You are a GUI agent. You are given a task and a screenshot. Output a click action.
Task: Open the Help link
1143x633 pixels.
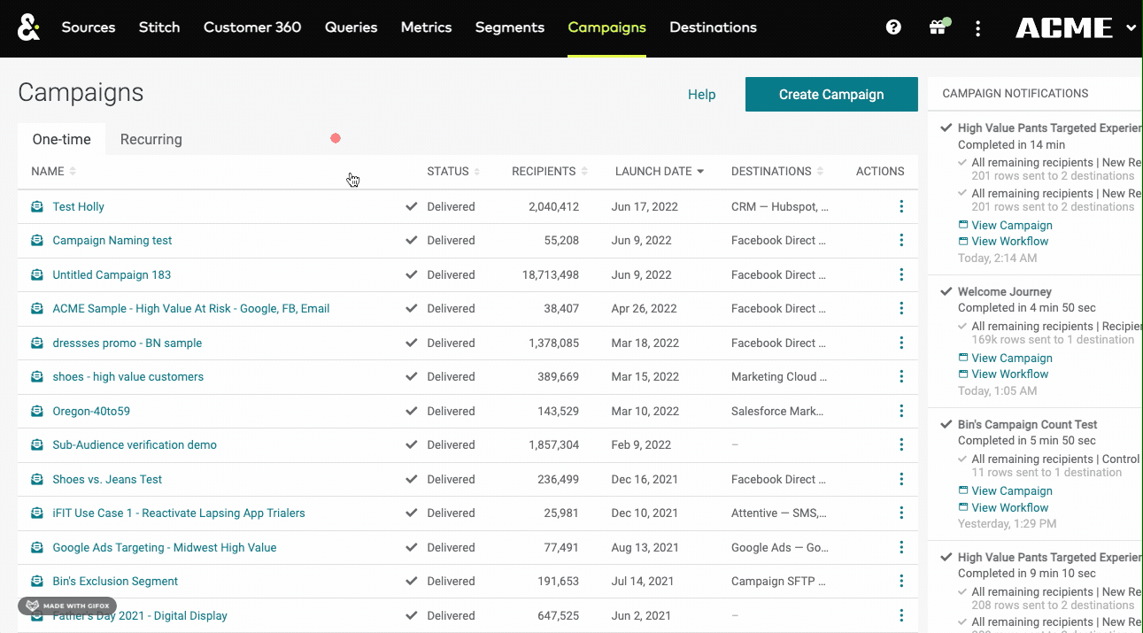(x=702, y=95)
